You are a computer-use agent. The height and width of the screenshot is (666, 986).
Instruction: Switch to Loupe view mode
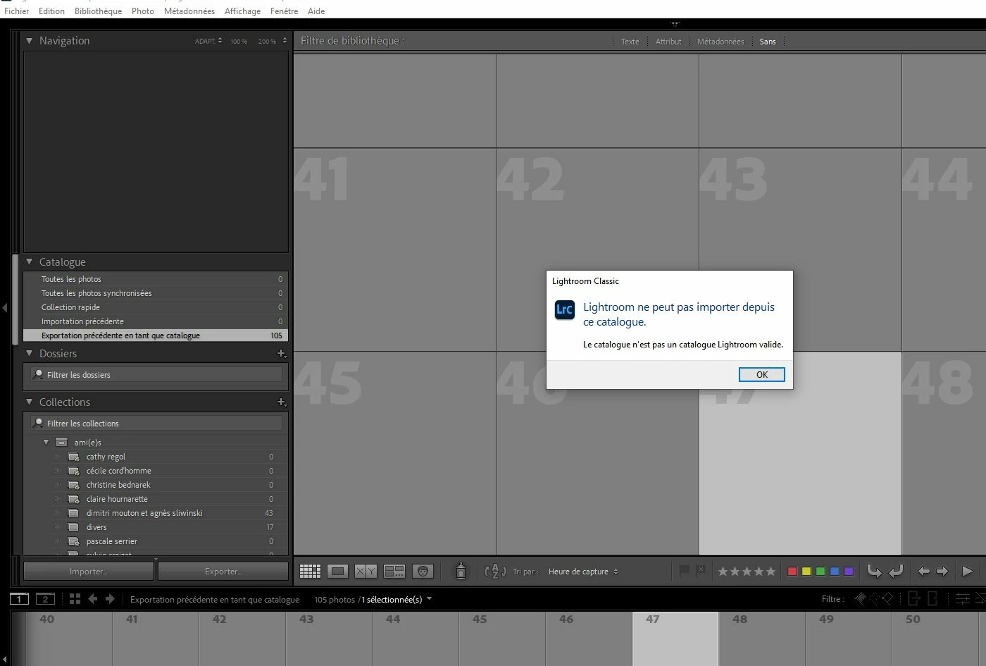point(337,572)
